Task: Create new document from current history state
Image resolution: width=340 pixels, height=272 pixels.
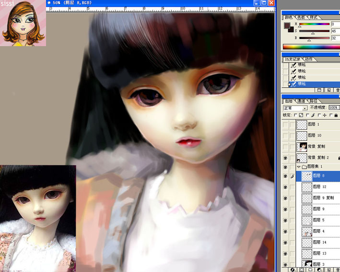Action: [x=319, y=90]
